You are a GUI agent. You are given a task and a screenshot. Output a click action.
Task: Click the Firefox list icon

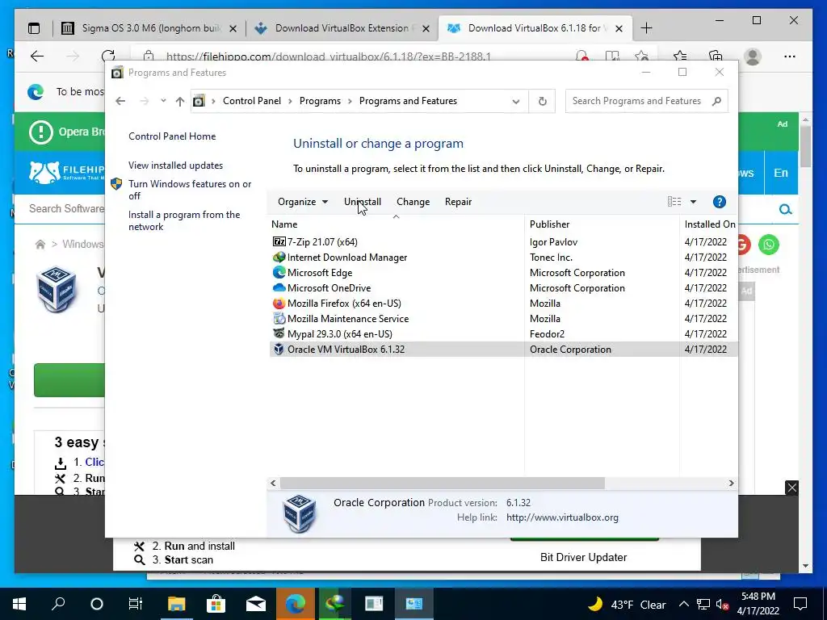point(279,304)
